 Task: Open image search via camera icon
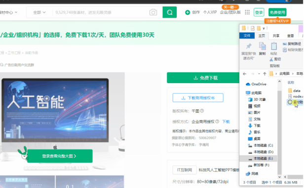point(153,12)
